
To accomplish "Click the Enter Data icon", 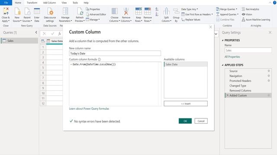I will (x=37, y=12).
